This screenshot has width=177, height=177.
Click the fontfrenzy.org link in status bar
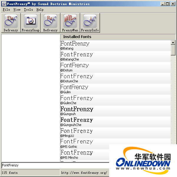click(84, 173)
